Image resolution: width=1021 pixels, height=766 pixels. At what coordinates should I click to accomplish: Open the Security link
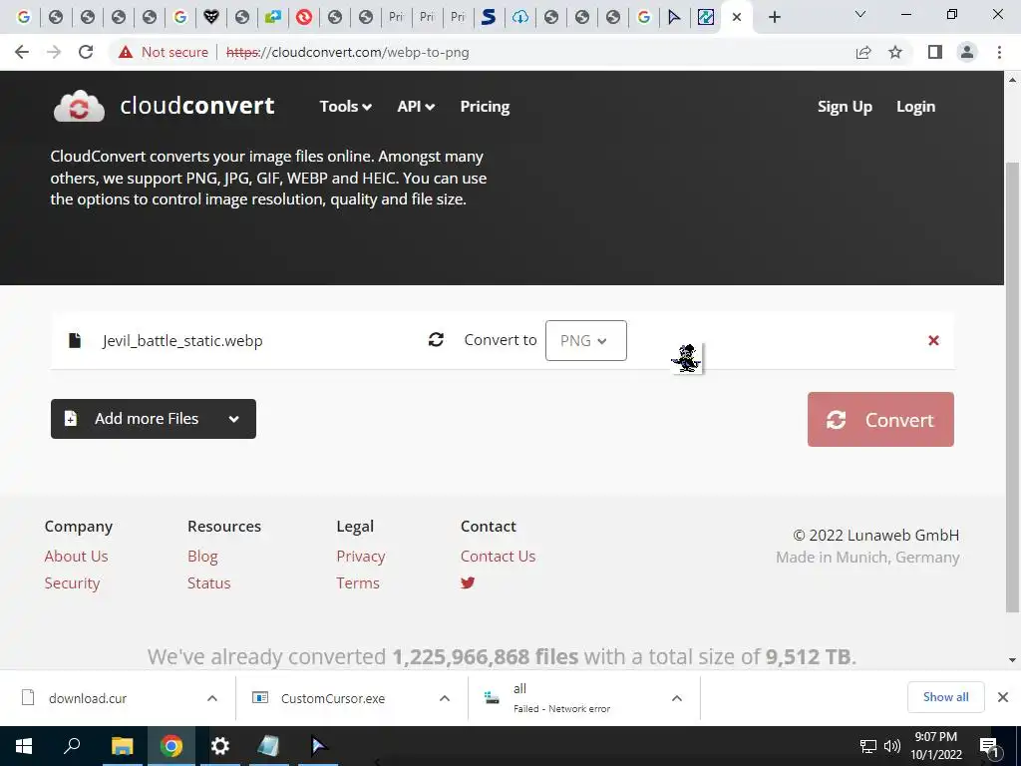click(x=72, y=582)
